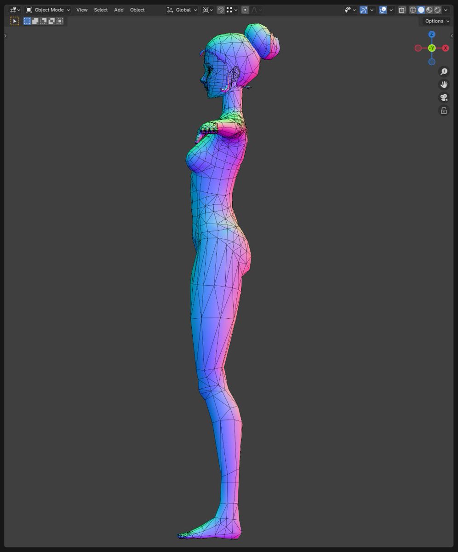The height and width of the screenshot is (552, 458).
Task: Open the overlays settings dropdown arrow
Action: coord(391,10)
